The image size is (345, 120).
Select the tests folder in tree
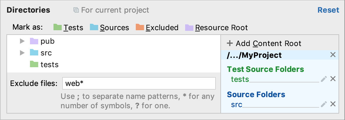pyautogui.click(x=49, y=65)
